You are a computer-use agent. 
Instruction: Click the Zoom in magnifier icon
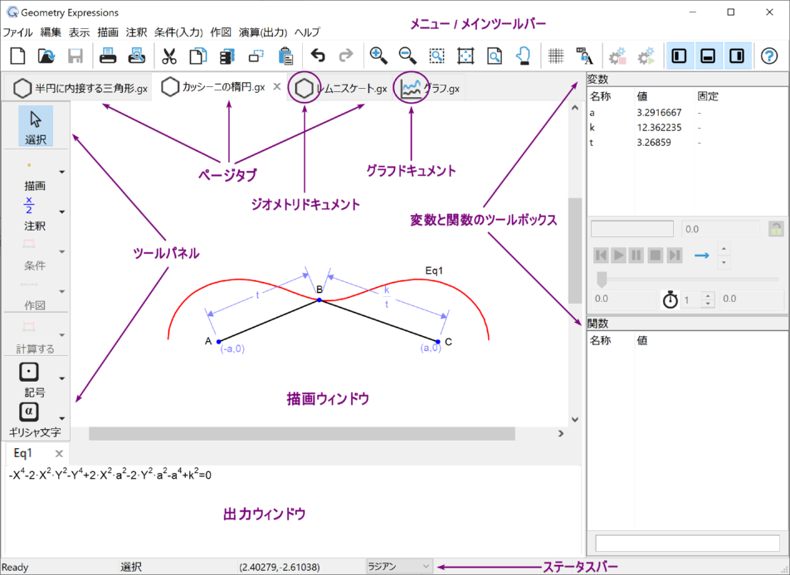click(378, 56)
